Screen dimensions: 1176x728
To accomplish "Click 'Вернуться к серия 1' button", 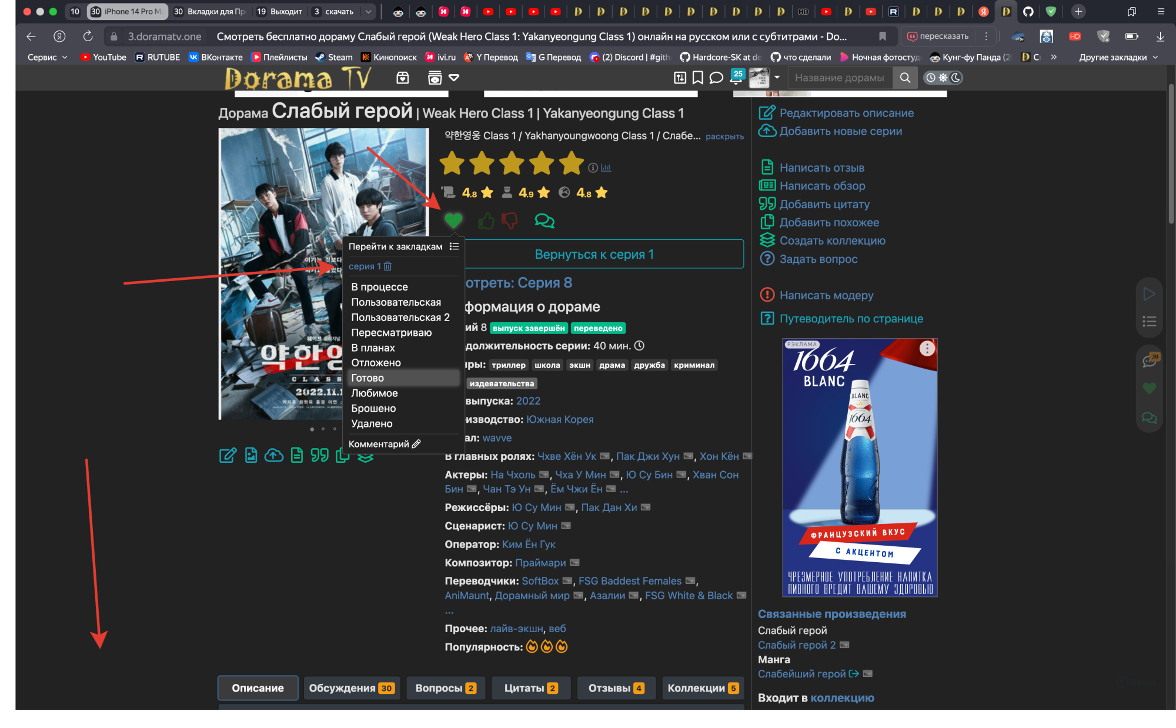I will coord(594,254).
